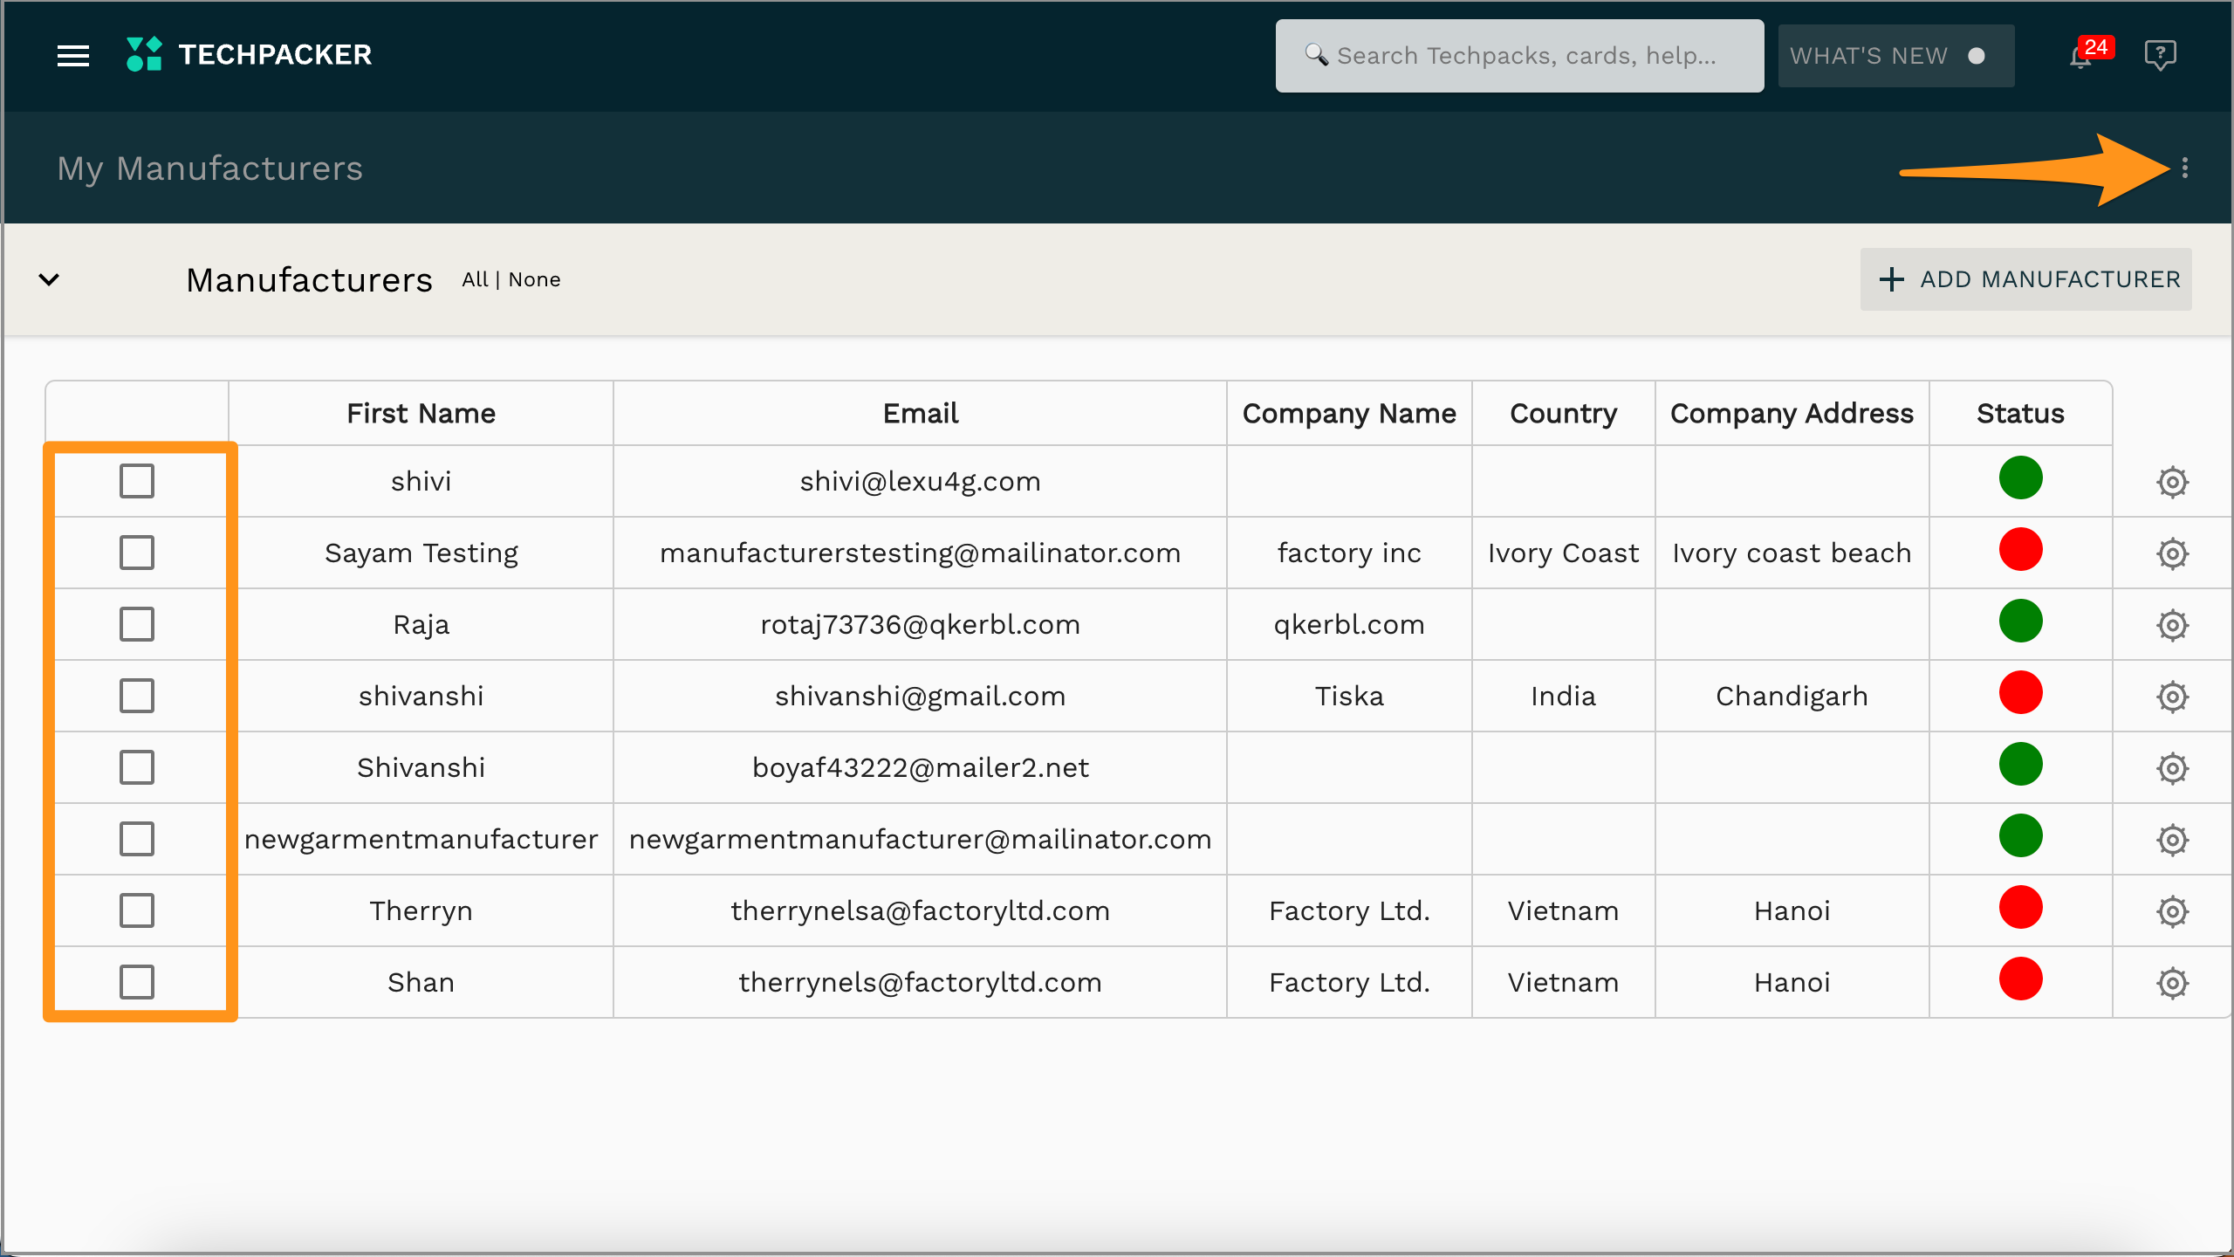The image size is (2234, 1257).
Task: Click the green status dot for Raja
Action: click(x=2020, y=622)
